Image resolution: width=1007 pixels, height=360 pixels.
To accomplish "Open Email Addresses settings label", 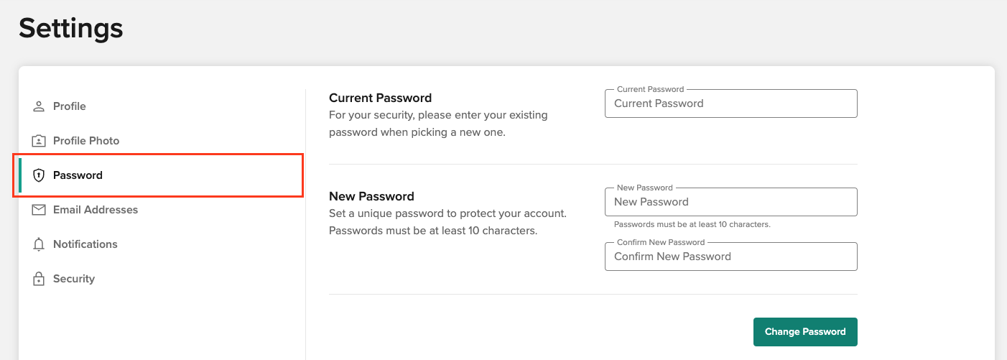I will pos(96,210).
